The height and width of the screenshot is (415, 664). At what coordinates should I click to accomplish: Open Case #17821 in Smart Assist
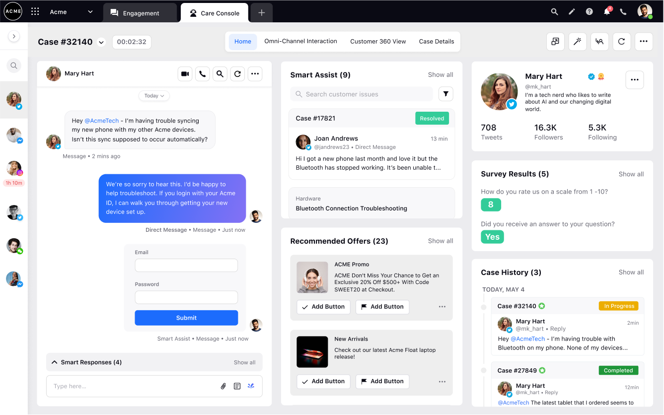coord(315,119)
